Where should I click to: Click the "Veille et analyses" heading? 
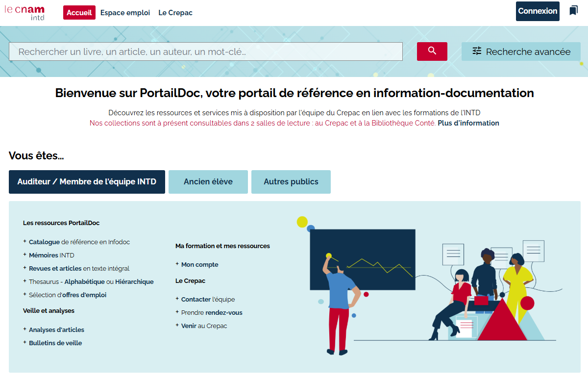(49, 310)
